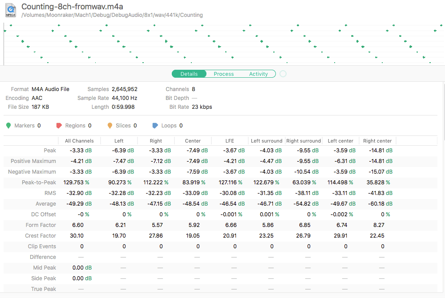The width and height of the screenshot is (445, 298).
Task: Select the Peak row label
Action: point(50,151)
